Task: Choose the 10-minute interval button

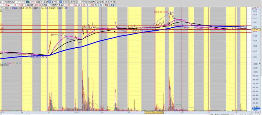Action: click(x=66, y=2)
